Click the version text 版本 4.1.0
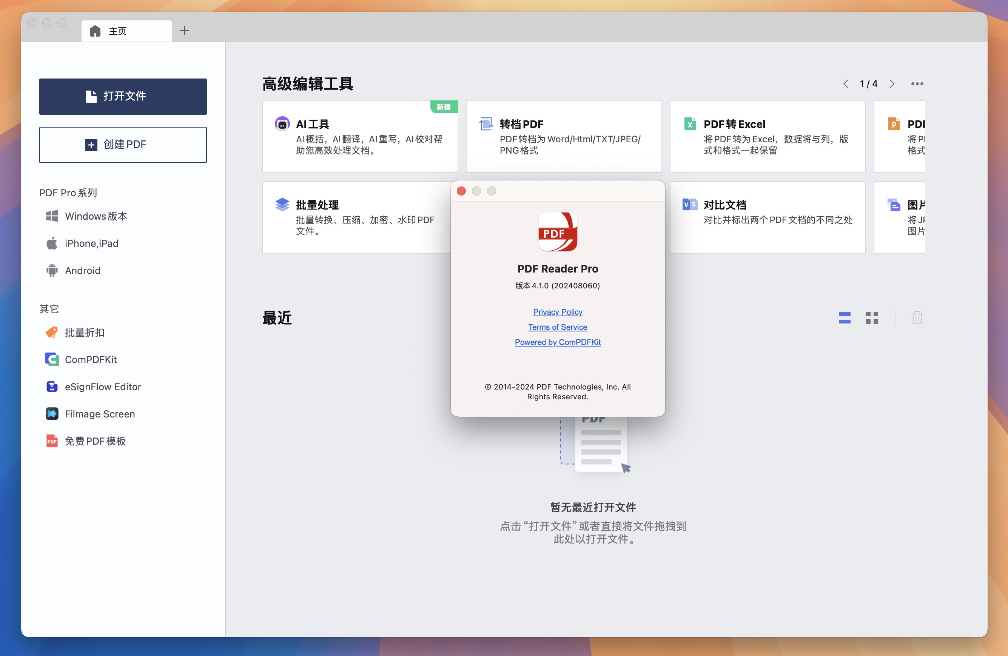The image size is (1008, 656). pos(557,285)
